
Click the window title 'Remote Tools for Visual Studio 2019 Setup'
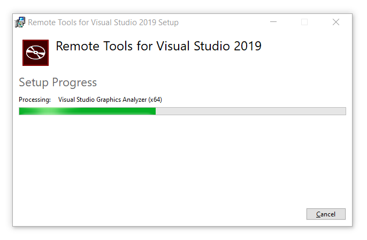click(x=103, y=22)
